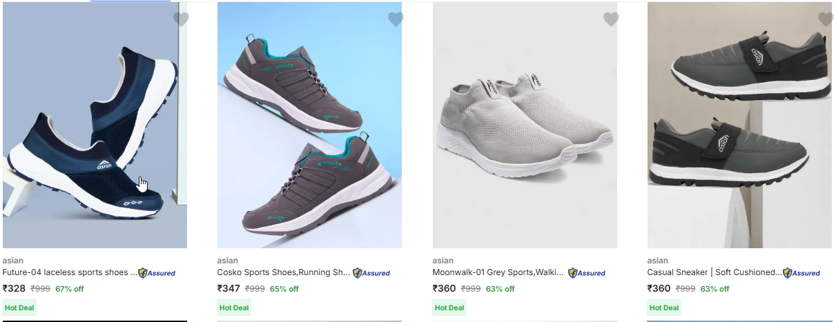View grey lace-up Cosko shoe image
This screenshot has height=322, width=836.
(309, 131)
